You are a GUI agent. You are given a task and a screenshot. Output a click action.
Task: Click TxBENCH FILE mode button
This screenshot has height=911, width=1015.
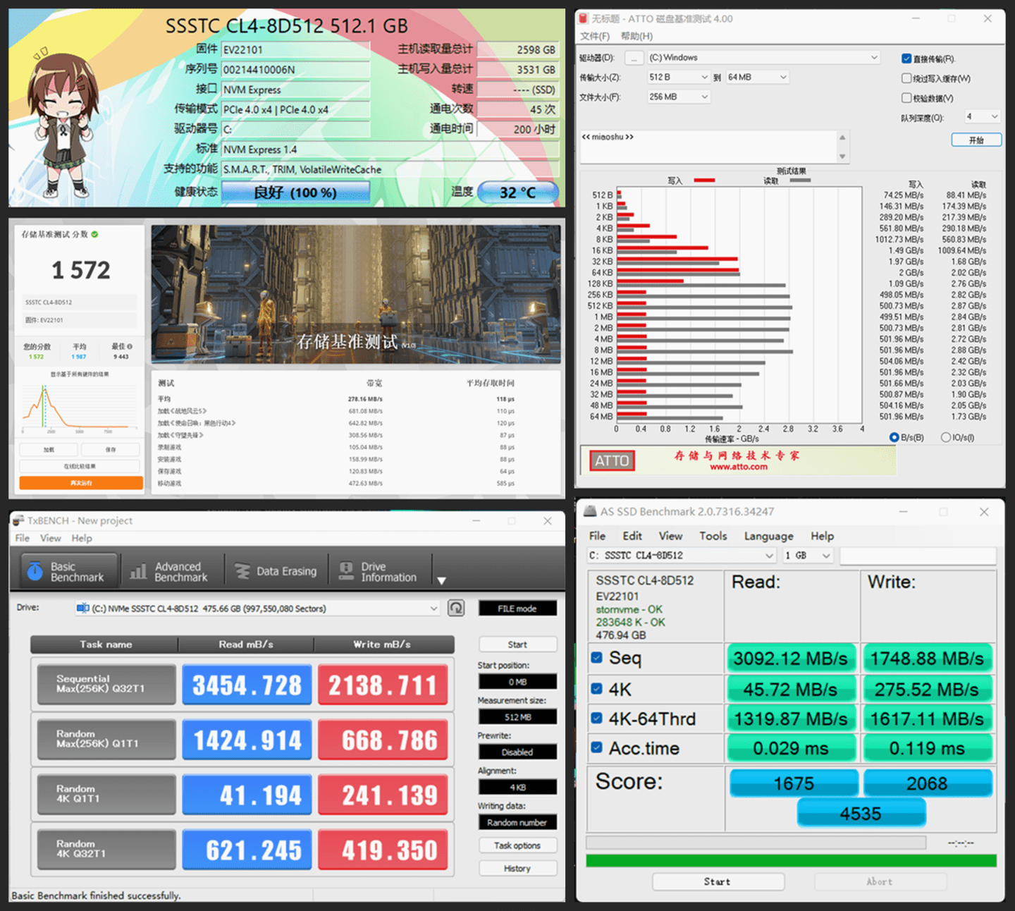(517, 609)
